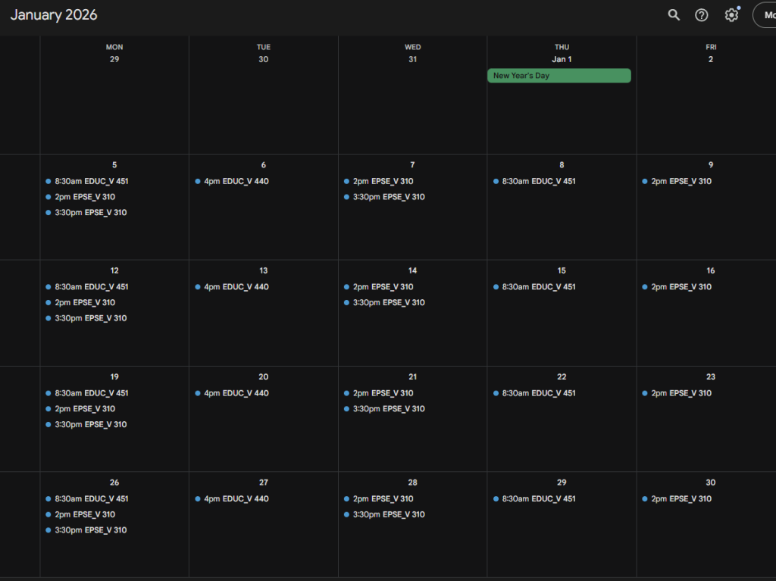Open the New Year's Day event
This screenshot has width=776, height=581.
coord(559,76)
